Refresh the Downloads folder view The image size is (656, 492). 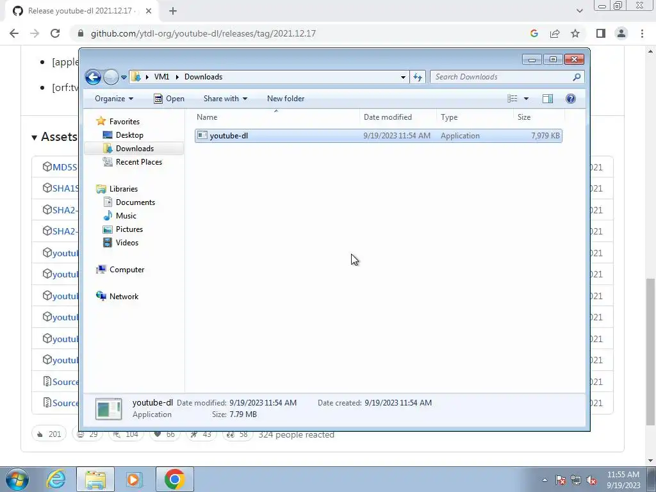pyautogui.click(x=418, y=77)
